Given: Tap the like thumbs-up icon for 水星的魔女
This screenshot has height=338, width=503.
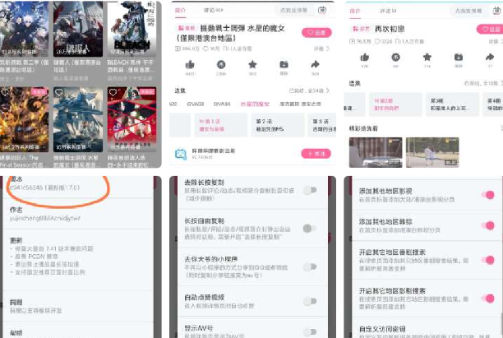Looking at the screenshot, I should coord(190,64).
